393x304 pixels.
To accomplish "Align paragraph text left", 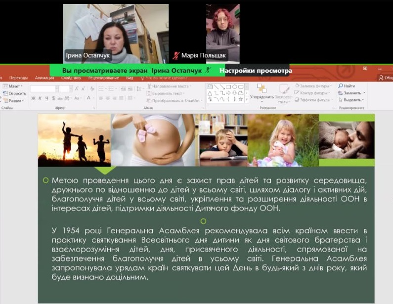I will point(101,98).
